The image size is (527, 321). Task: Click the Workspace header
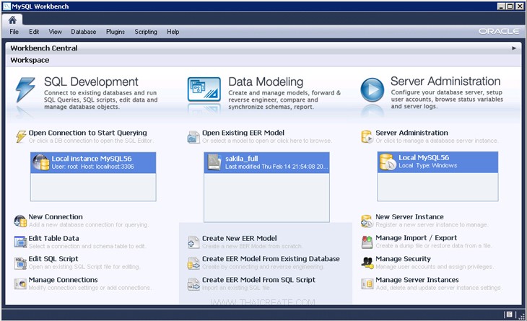click(30, 60)
